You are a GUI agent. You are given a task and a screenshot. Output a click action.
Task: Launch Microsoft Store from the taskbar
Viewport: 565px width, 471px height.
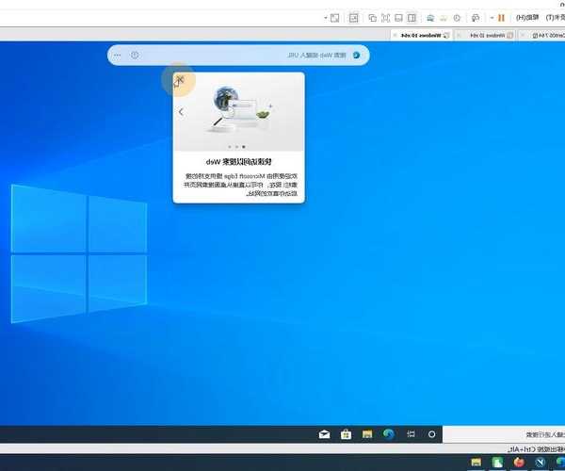point(345,434)
